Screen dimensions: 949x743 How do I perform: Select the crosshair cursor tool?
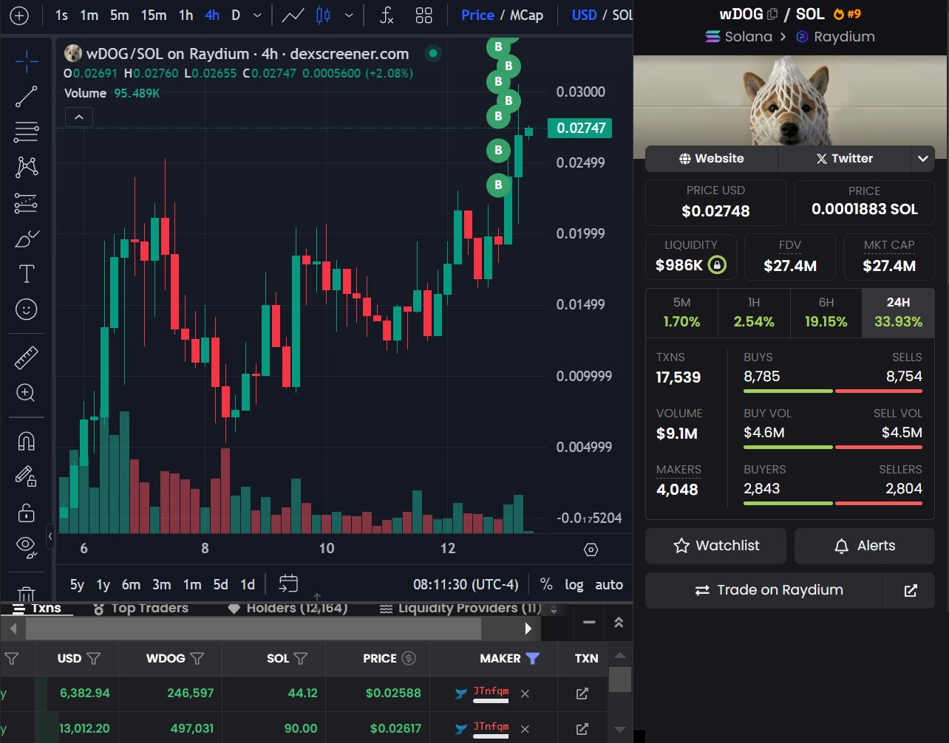[27, 61]
